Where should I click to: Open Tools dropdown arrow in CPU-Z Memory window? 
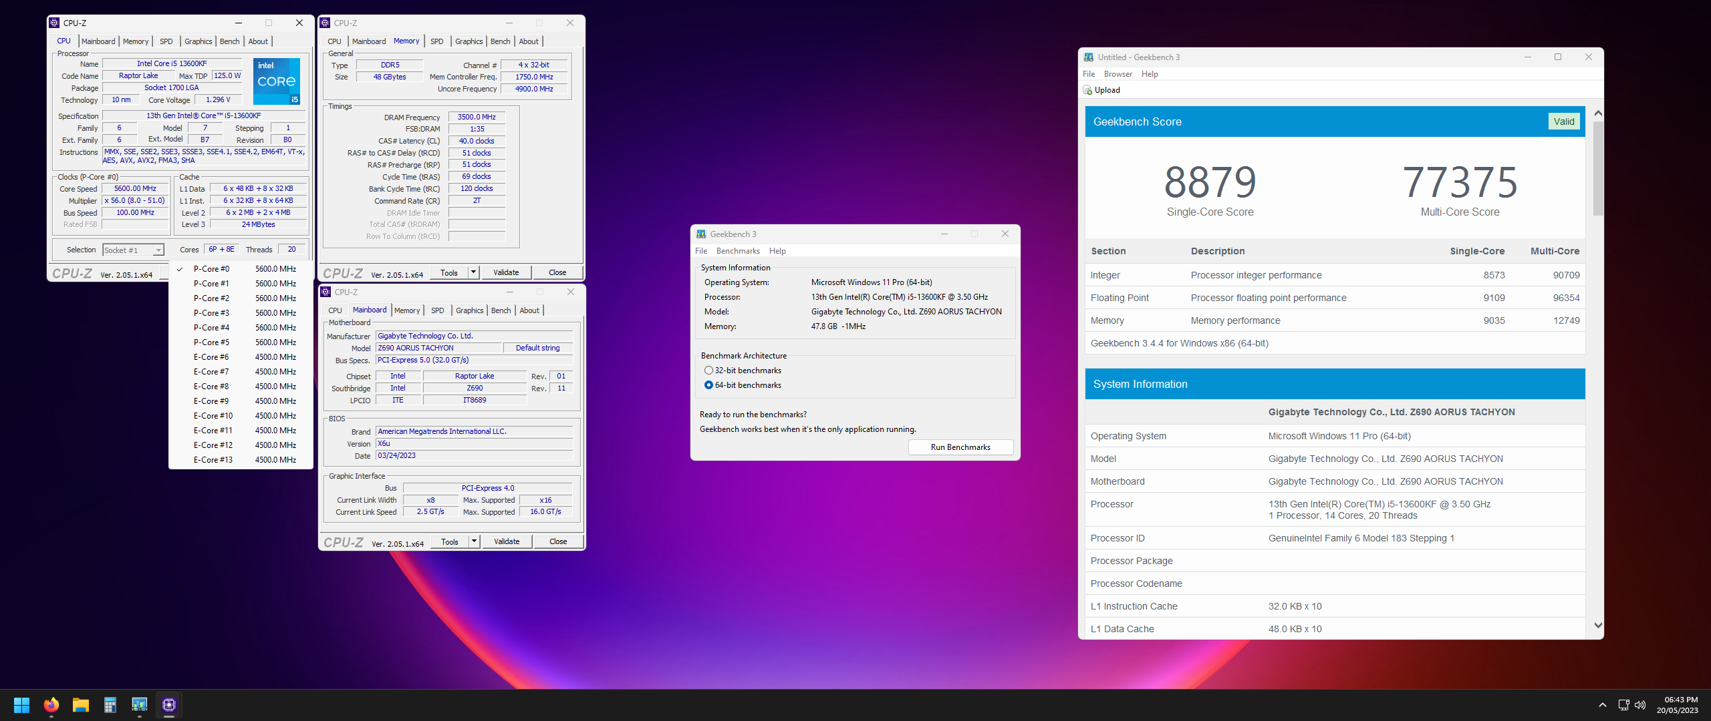(474, 272)
